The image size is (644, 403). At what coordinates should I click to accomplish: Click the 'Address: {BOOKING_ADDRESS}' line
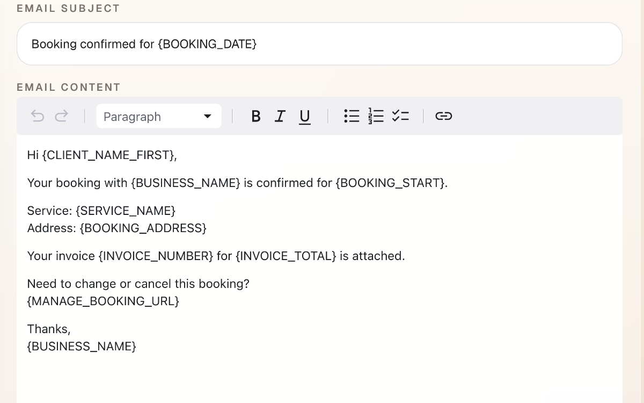click(x=117, y=228)
